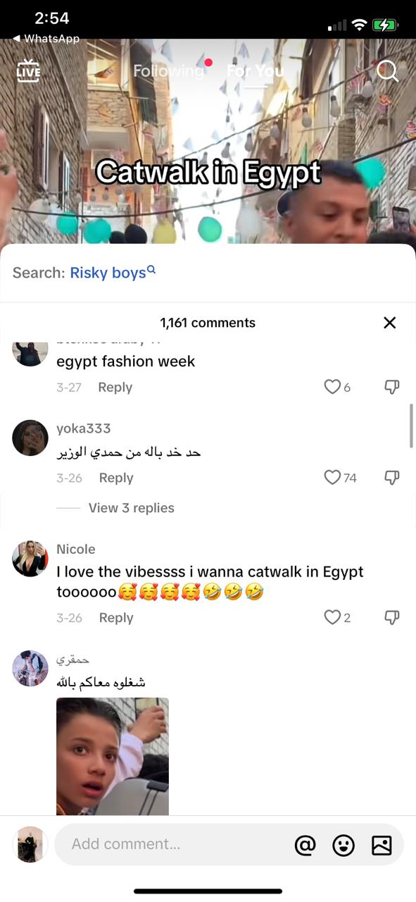Dislike yoka333's comment
Viewport: 416px width, 902px height.
pos(392,478)
